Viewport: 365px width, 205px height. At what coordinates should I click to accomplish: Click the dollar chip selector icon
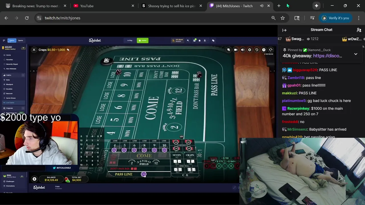pos(35,179)
